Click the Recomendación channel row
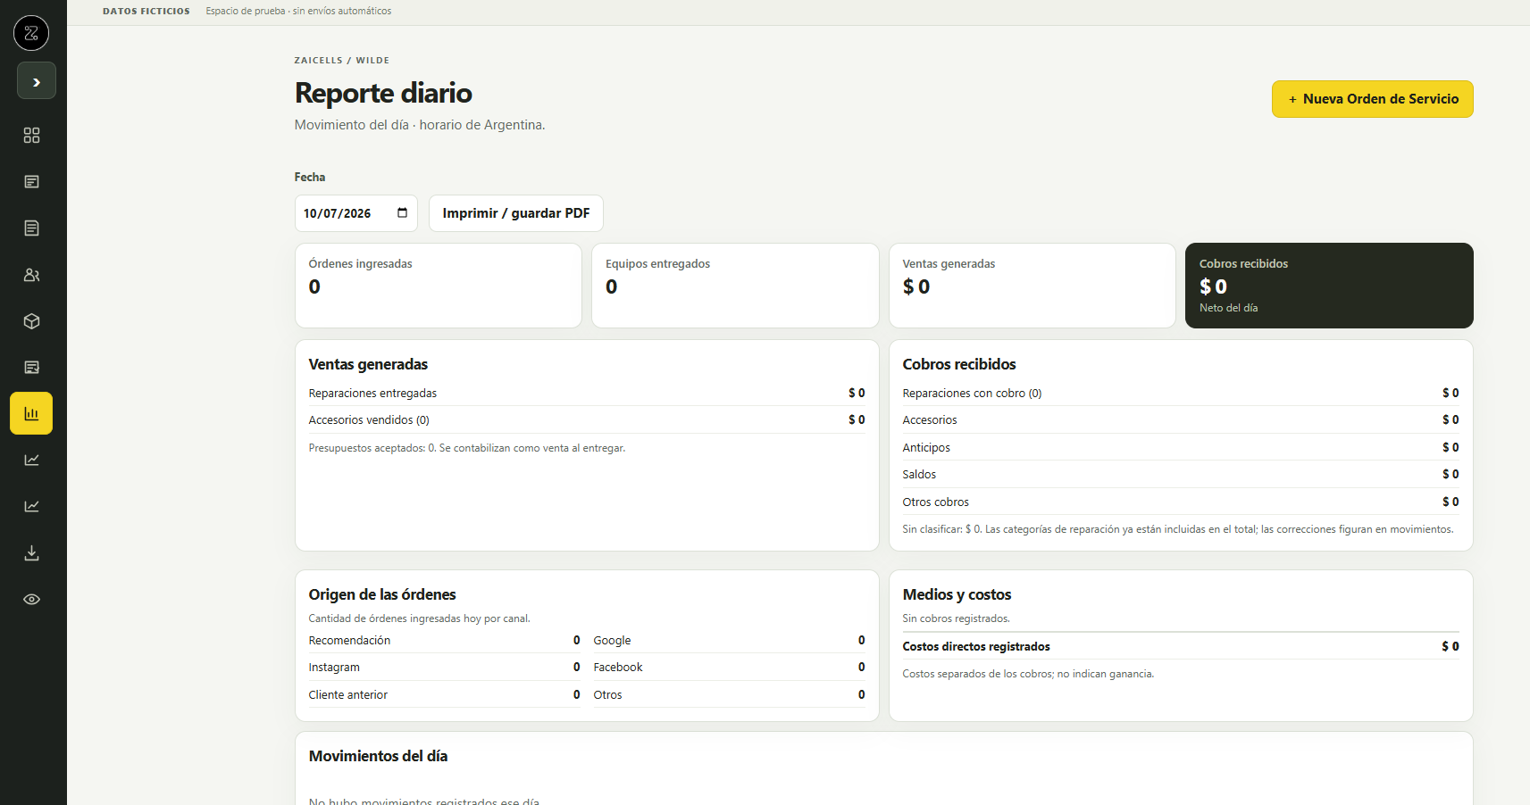The height and width of the screenshot is (805, 1530). pos(444,640)
